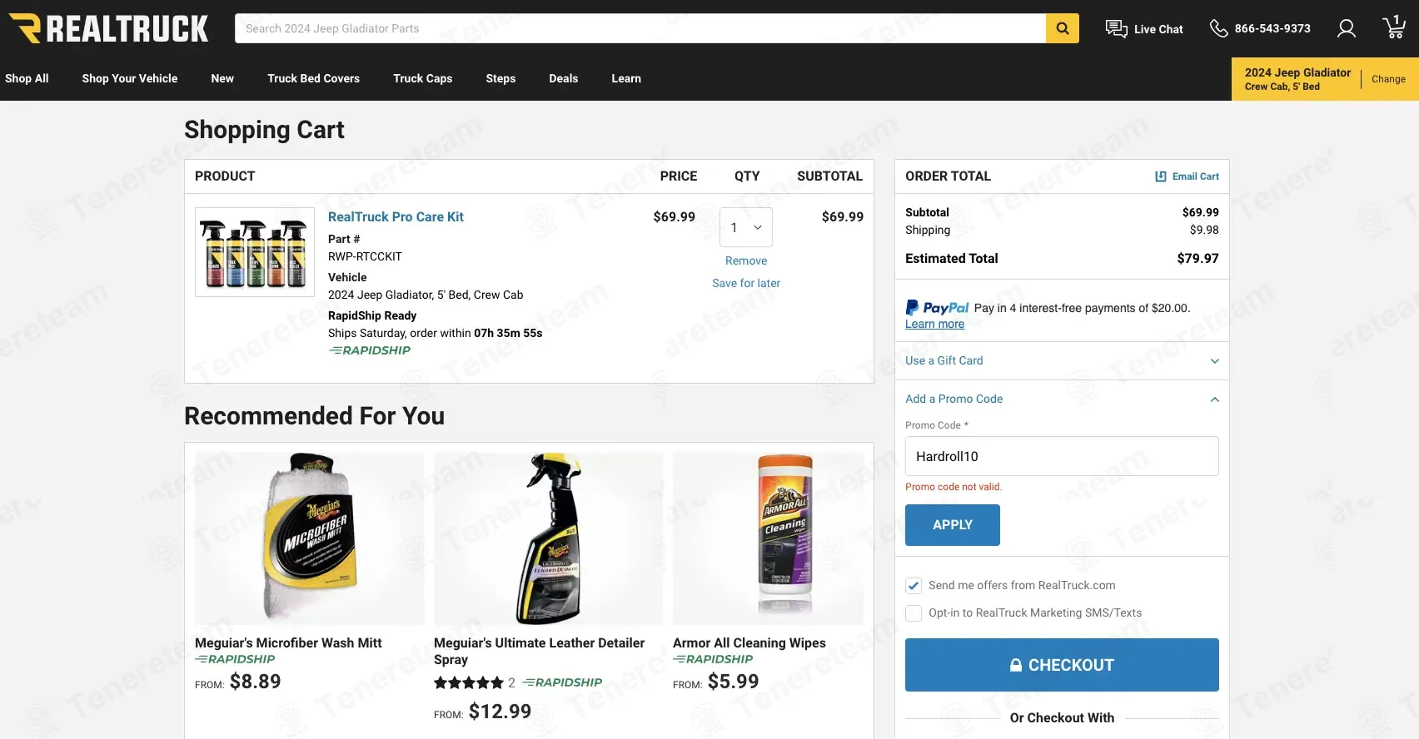Click the CHECKOUT button

coord(1062,665)
